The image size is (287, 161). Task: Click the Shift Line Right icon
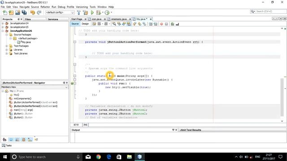point(156,24)
